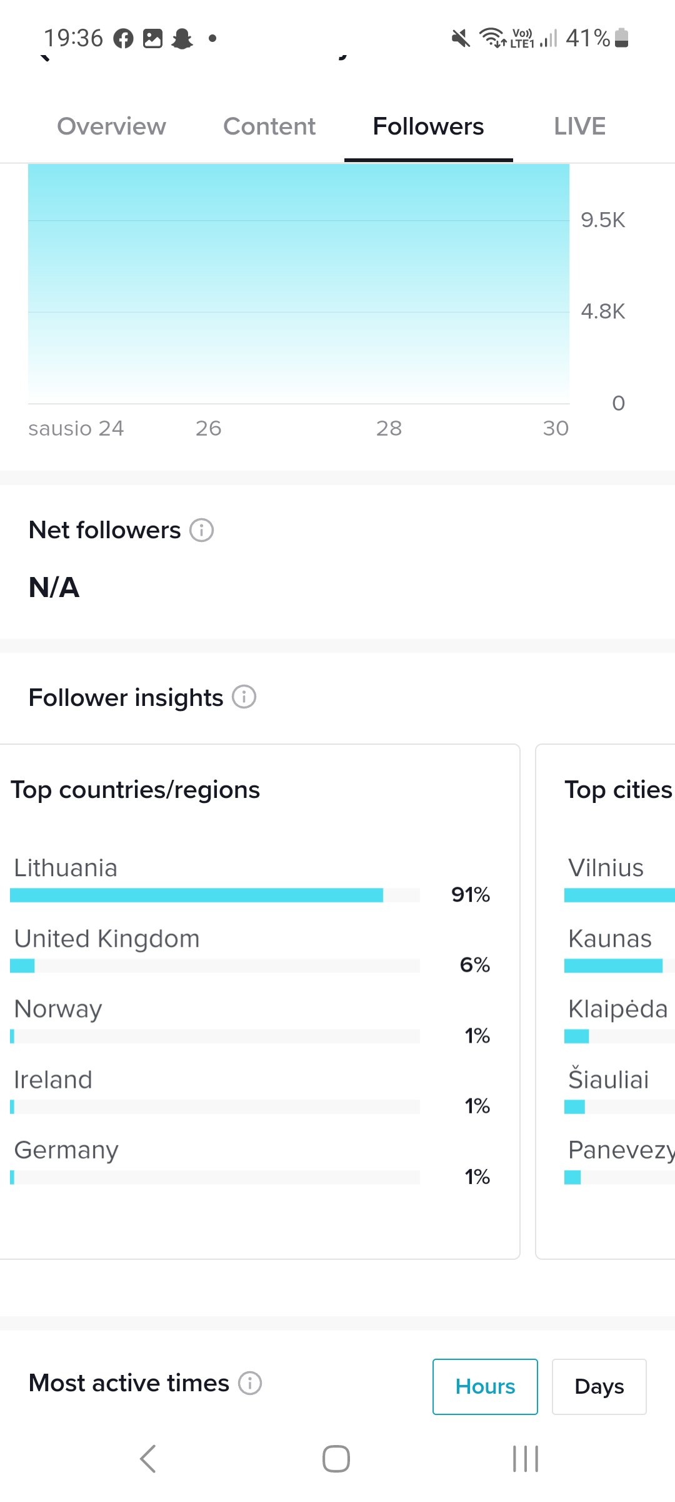The width and height of the screenshot is (675, 1502).
Task: Tap the Most active times info icon
Action: [250, 1382]
